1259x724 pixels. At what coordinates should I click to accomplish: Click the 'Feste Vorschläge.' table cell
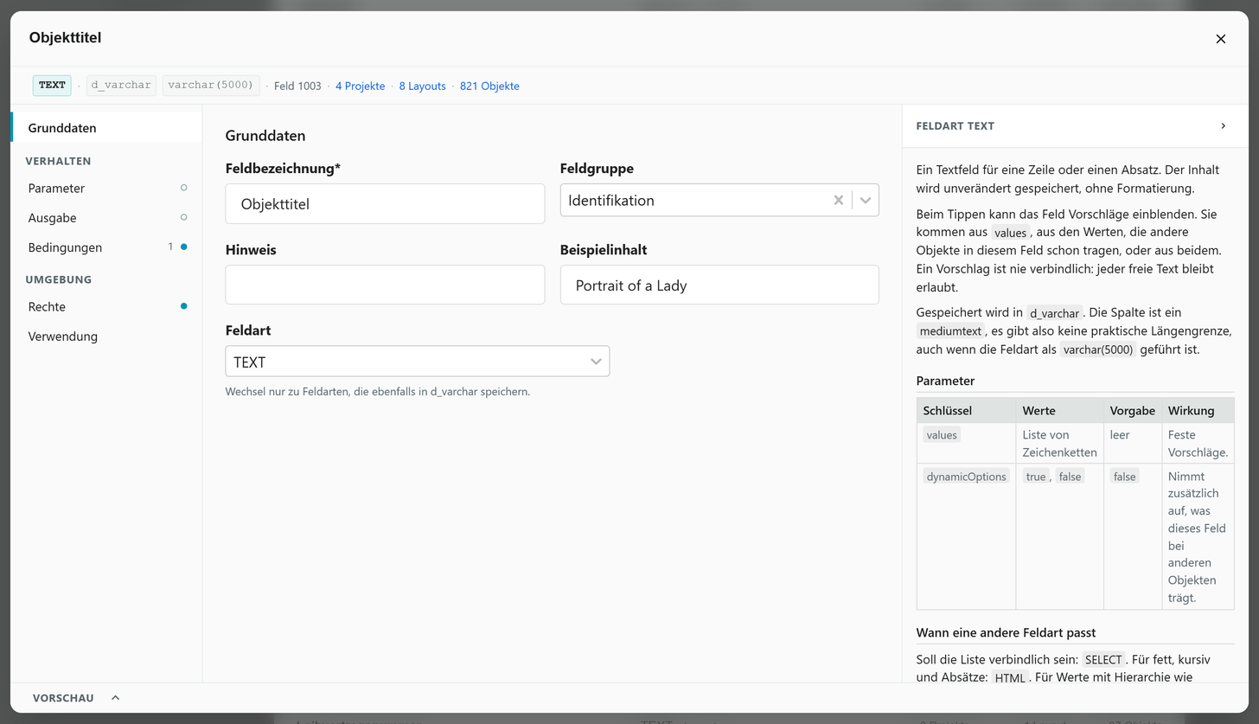click(1198, 443)
